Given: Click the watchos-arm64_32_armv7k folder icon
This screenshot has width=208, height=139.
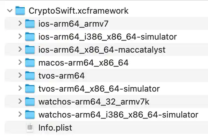Looking at the screenshot, I should click(x=30, y=102).
